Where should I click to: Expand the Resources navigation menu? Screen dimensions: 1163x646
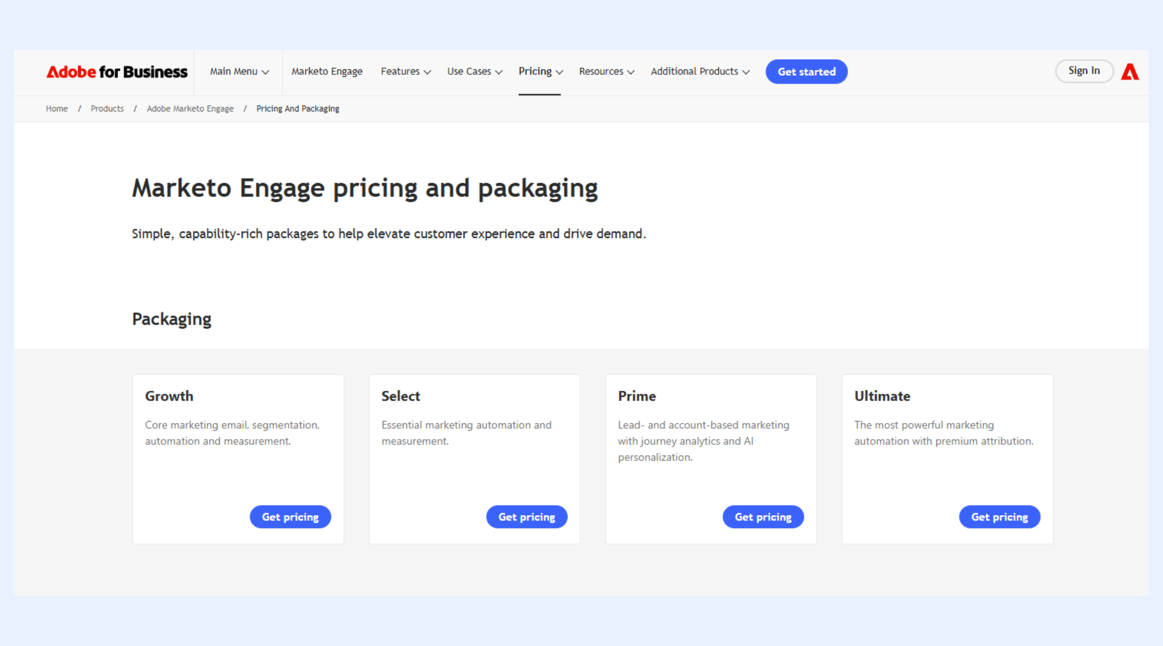pyautogui.click(x=606, y=72)
